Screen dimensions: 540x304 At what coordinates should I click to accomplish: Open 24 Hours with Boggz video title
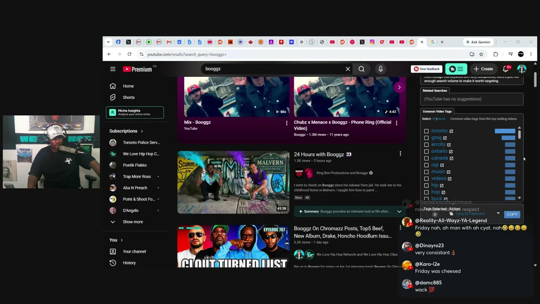point(323,155)
